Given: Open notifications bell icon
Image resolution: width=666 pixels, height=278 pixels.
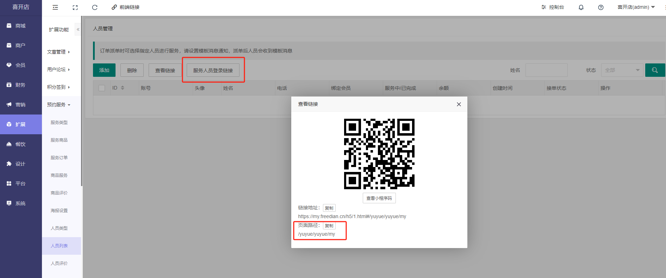Looking at the screenshot, I should (581, 7).
